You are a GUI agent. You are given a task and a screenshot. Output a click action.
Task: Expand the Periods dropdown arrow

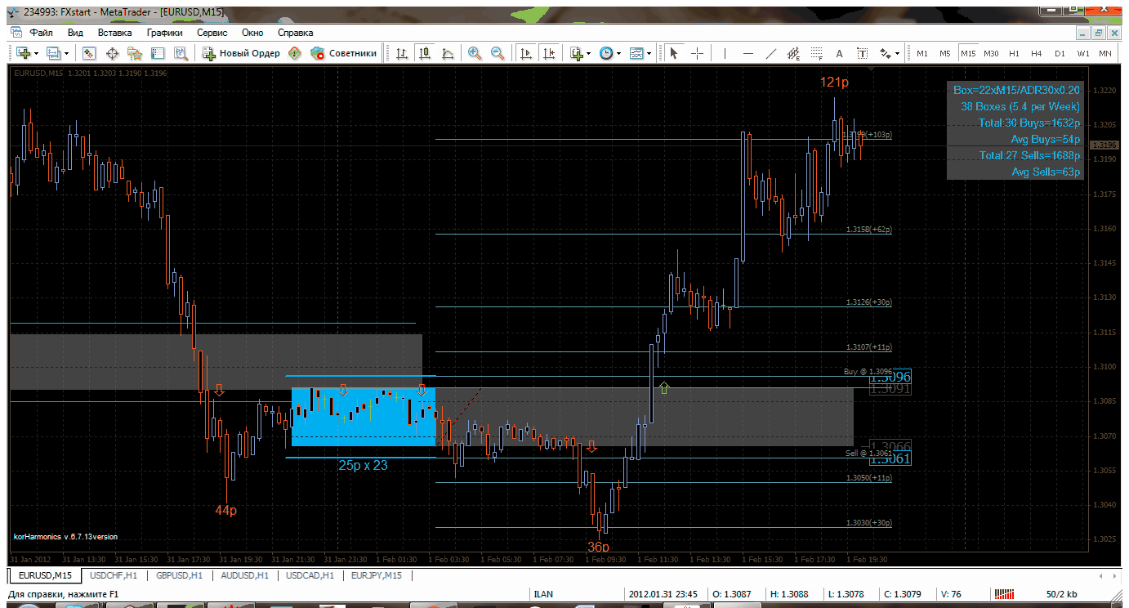click(619, 53)
